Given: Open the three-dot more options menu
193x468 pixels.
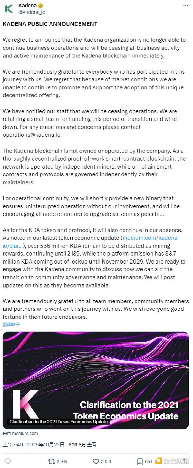Looking at the screenshot, I should (x=186, y=6).
